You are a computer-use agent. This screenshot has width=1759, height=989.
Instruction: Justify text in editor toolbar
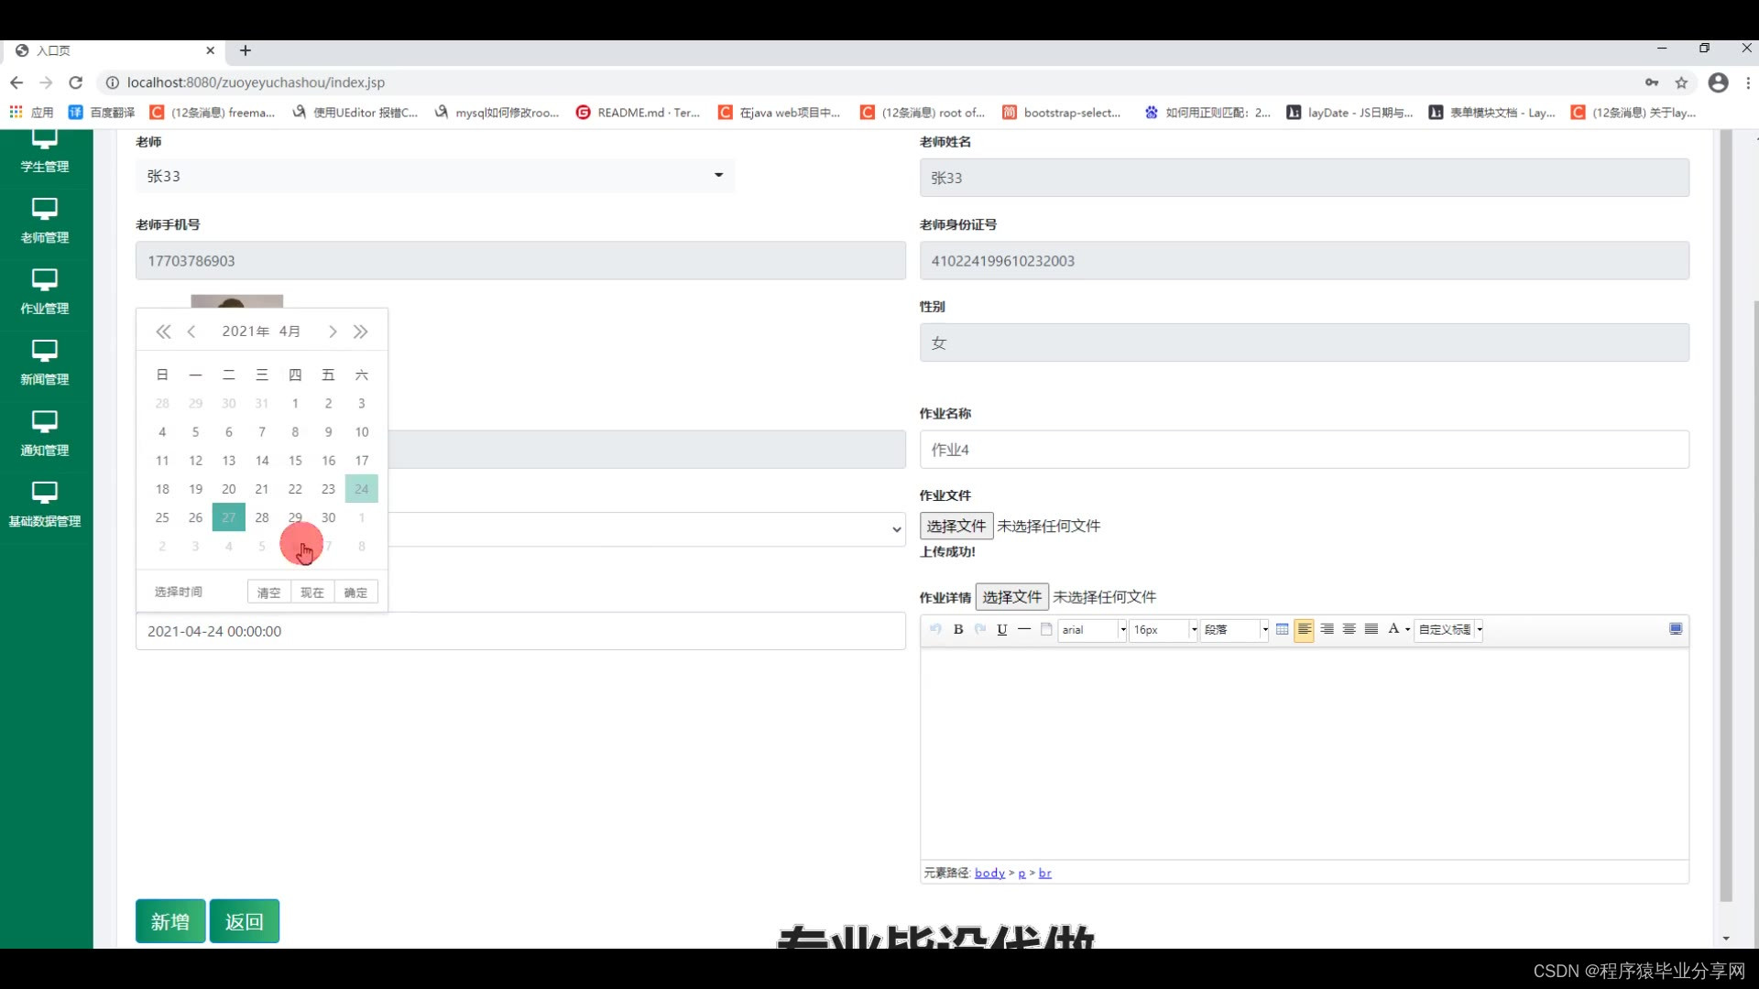click(x=1371, y=629)
